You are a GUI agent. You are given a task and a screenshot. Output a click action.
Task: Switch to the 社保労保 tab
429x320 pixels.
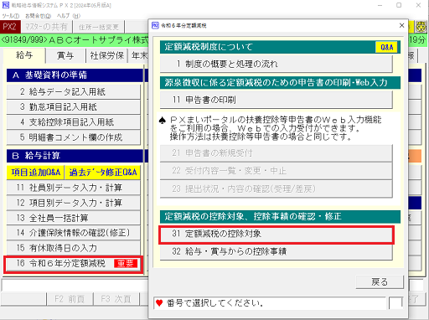click(107, 55)
